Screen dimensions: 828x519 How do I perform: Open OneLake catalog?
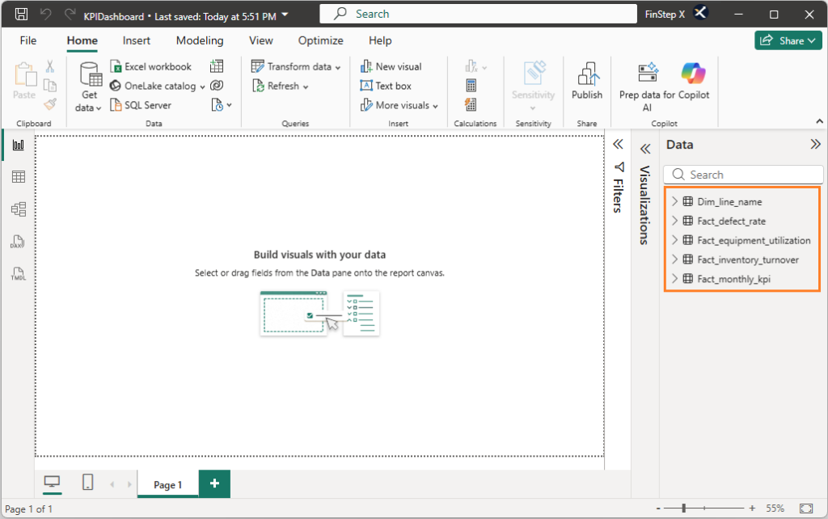coord(158,86)
